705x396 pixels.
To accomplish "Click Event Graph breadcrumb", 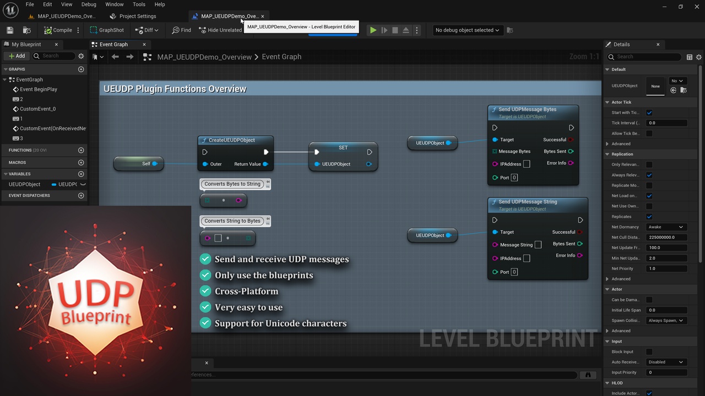I will pos(281,57).
